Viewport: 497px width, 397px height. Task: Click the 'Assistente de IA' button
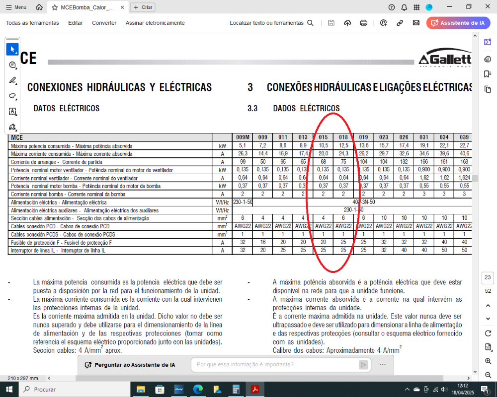[x=458, y=23]
